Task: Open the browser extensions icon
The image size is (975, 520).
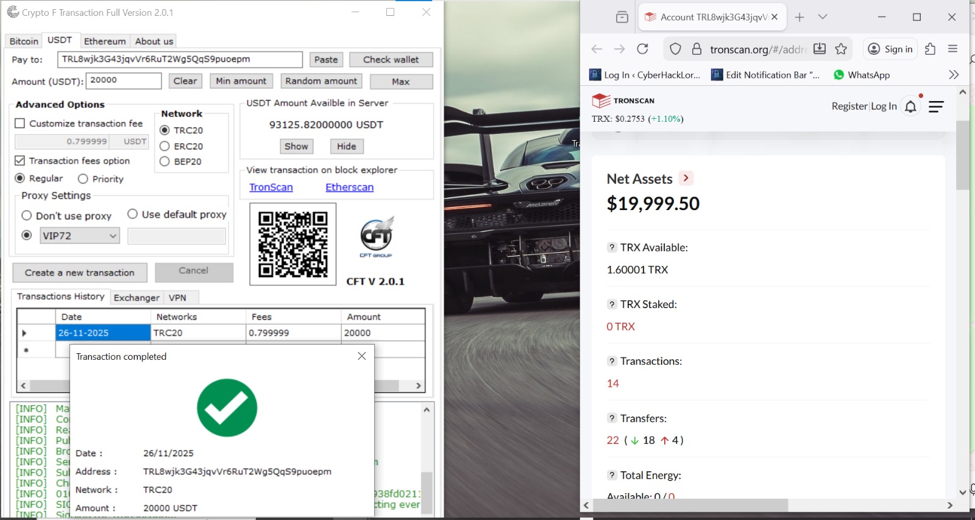Action: pyautogui.click(x=930, y=49)
